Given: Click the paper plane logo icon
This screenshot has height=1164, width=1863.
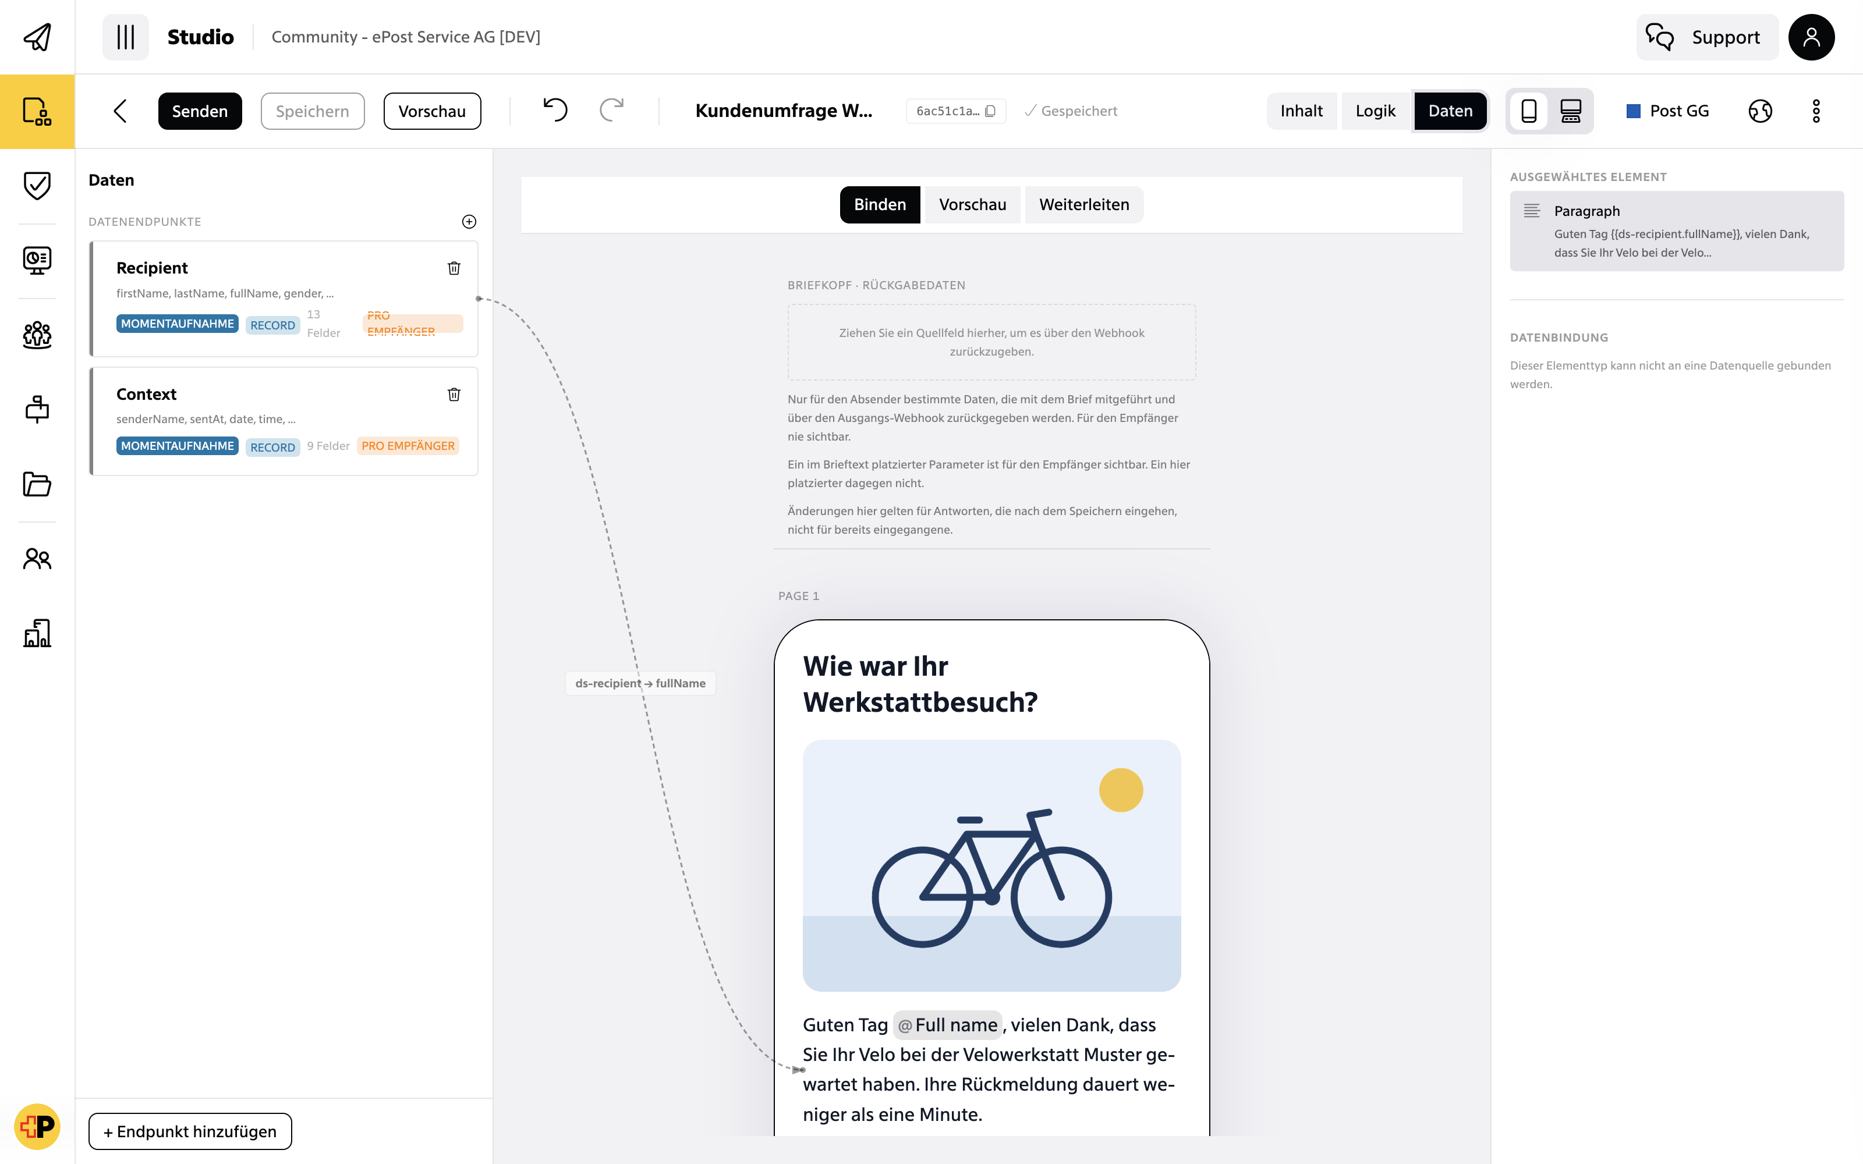Looking at the screenshot, I should click(x=37, y=37).
